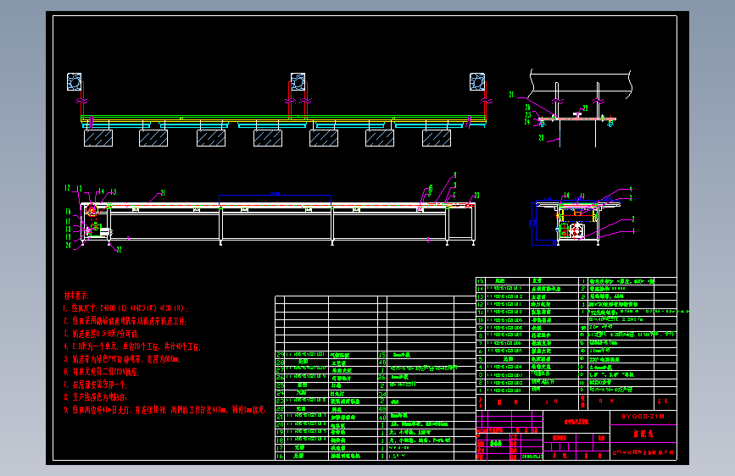
Task: Select the red heading 技术要求
Action: [x=76, y=296]
